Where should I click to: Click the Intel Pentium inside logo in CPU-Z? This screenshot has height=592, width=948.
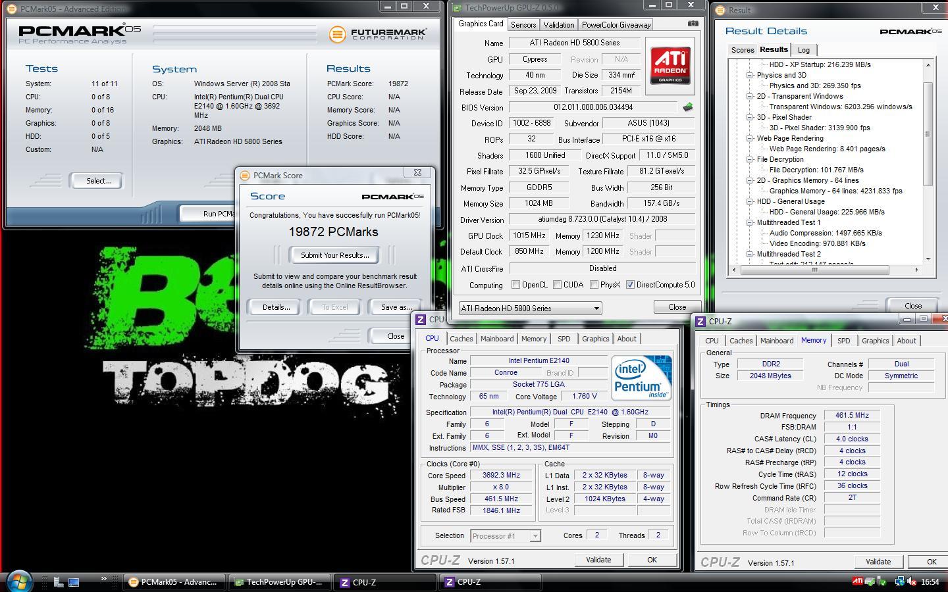click(x=641, y=378)
